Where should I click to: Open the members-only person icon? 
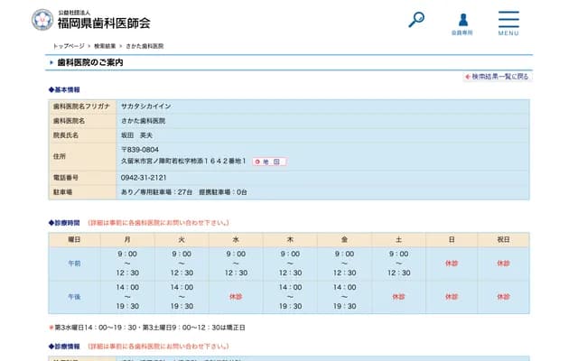click(x=462, y=24)
